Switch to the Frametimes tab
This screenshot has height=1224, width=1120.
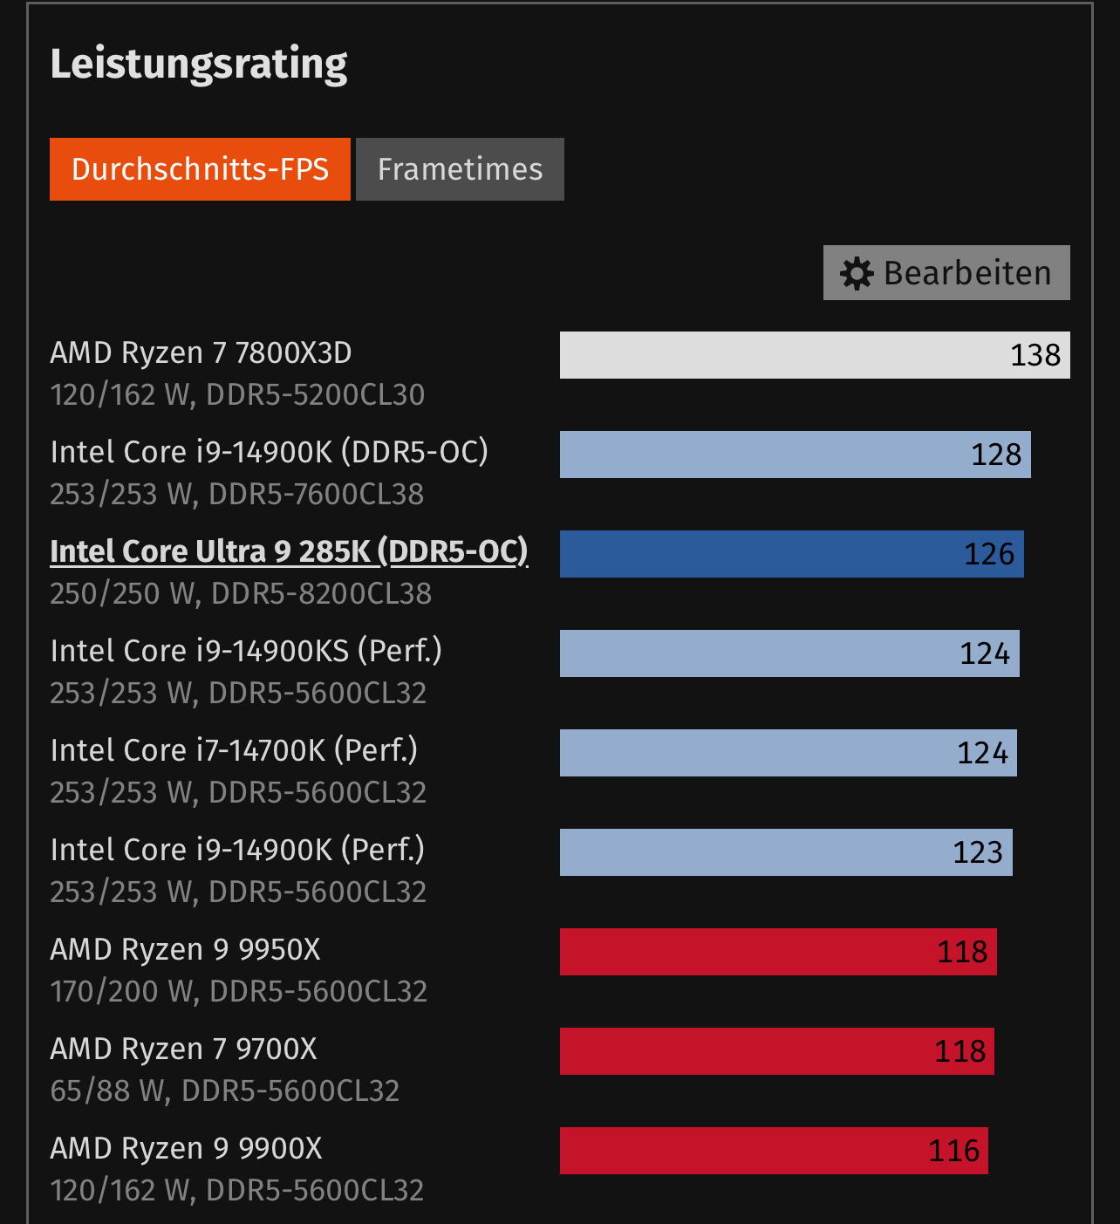[x=460, y=169]
